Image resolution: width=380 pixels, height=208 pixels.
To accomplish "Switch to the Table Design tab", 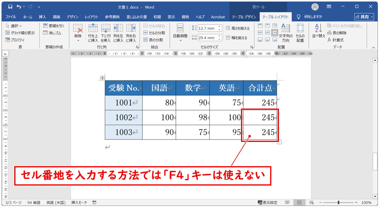I will [x=244, y=17].
